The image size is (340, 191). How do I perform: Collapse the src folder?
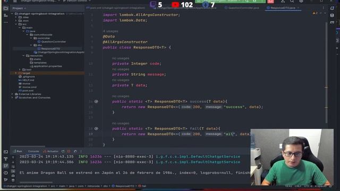[x=16, y=24]
